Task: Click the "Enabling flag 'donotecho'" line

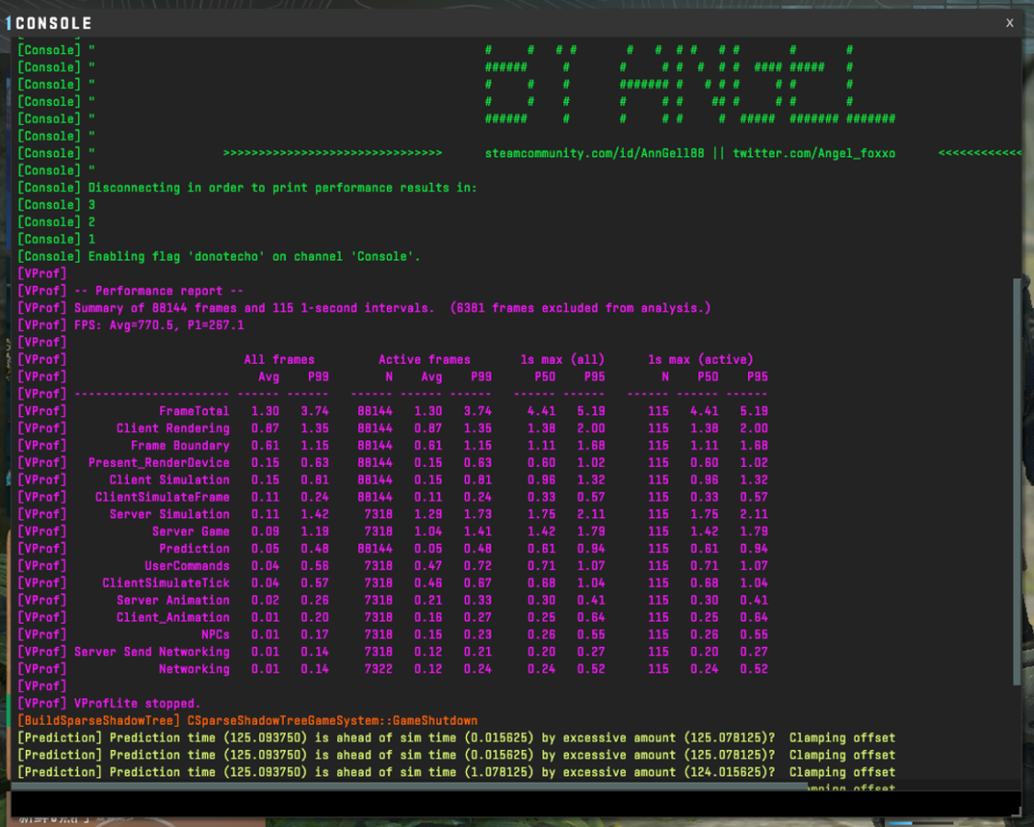Action: pyautogui.click(x=219, y=255)
